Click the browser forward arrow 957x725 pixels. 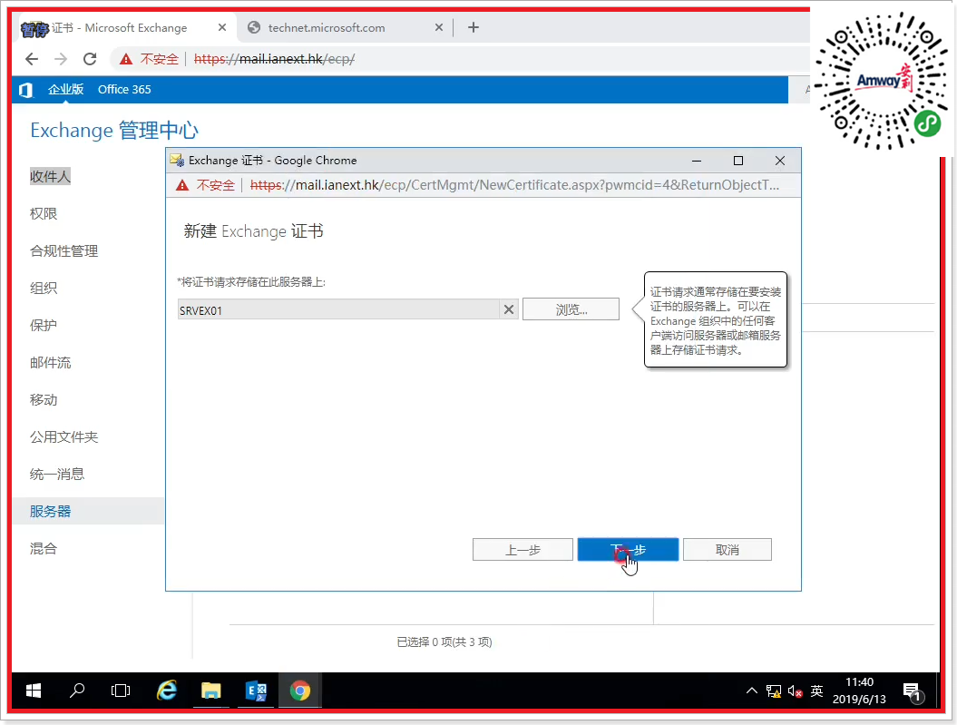(61, 59)
